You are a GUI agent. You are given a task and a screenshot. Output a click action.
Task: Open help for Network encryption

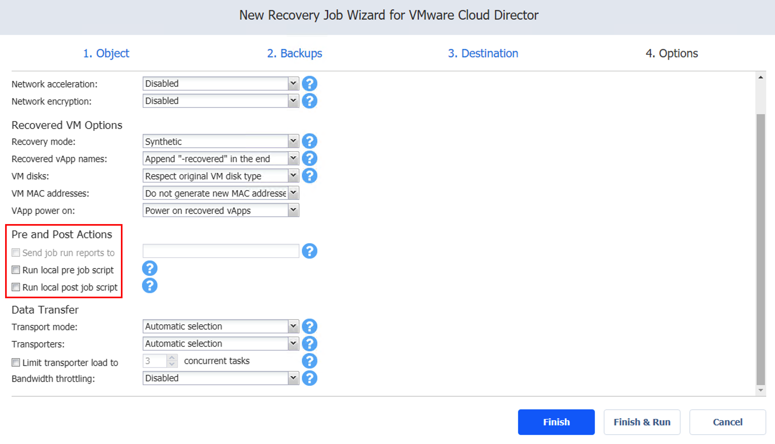(x=309, y=101)
